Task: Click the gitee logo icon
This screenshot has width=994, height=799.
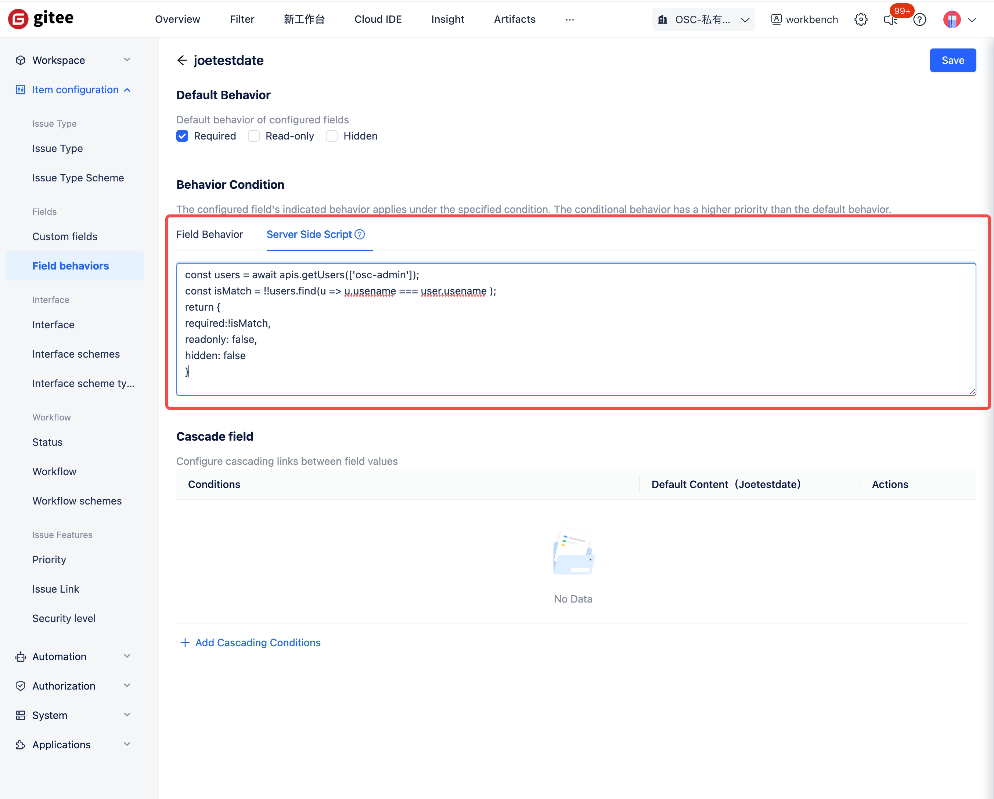Action: (18, 19)
